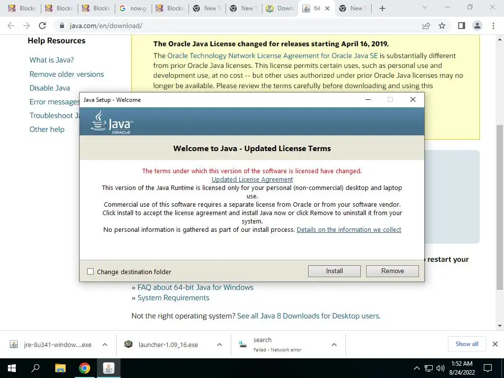The height and width of the screenshot is (378, 504).
Task: Click the Chrome back arrow
Action: [11, 26]
